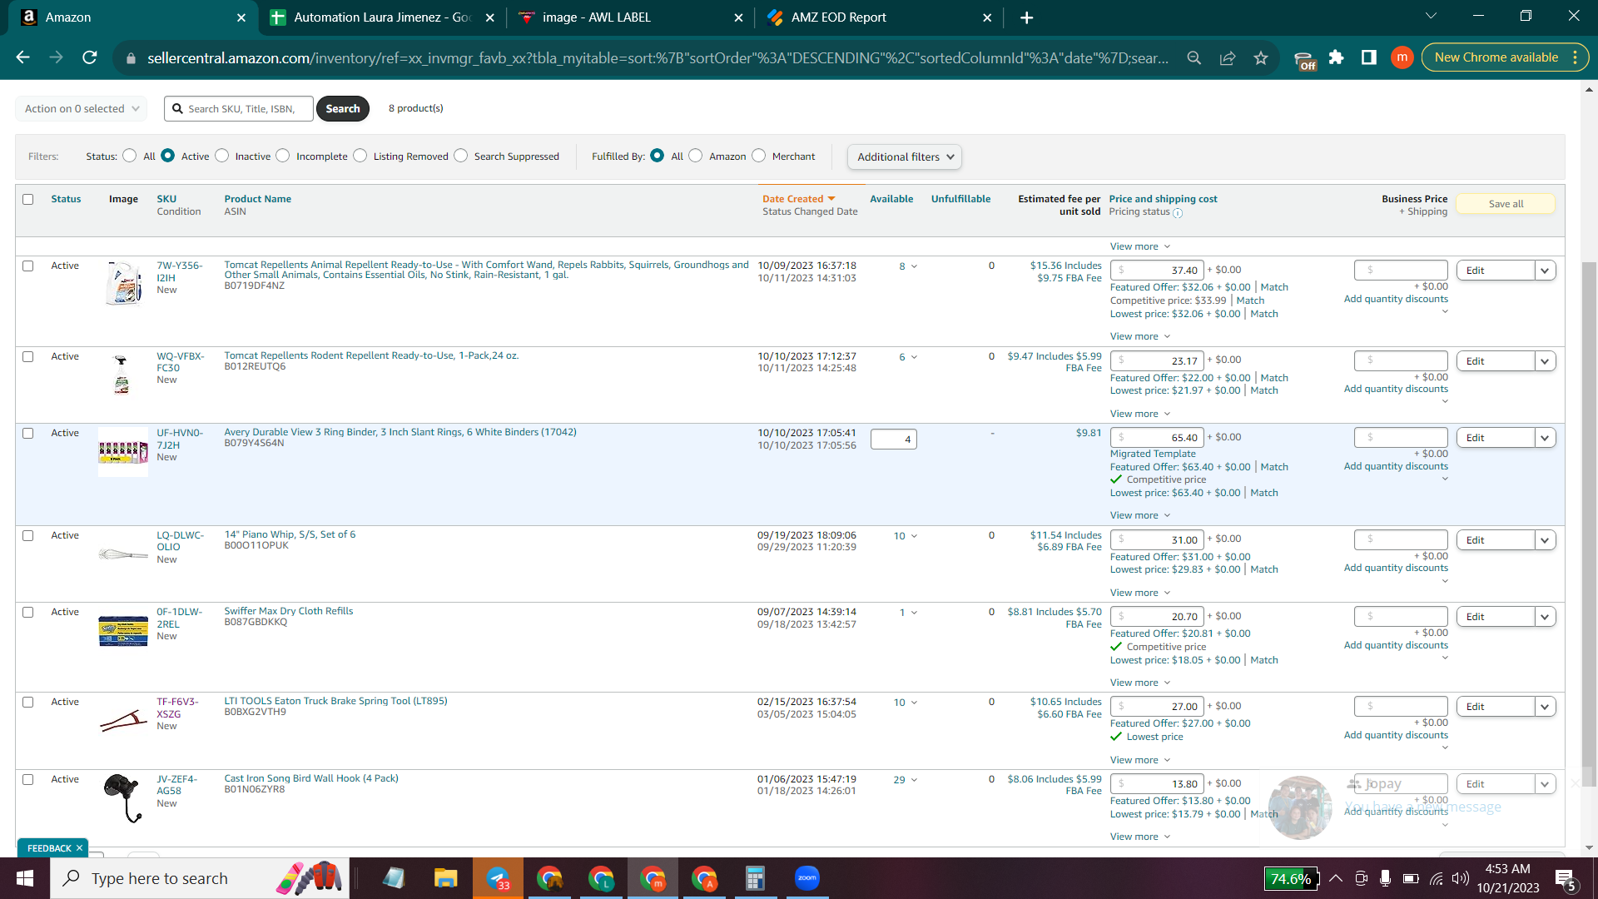Open Telegram from the taskbar
Image resolution: width=1598 pixels, height=899 pixels.
pyautogui.click(x=498, y=878)
